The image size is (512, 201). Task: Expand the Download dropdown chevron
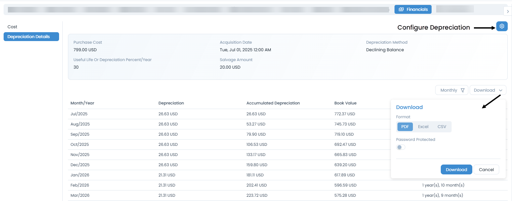(501, 90)
